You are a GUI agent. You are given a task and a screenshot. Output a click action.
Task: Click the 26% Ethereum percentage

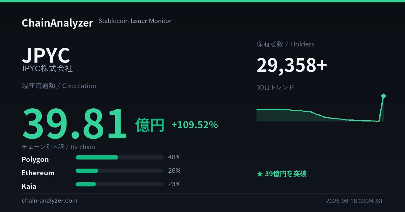point(174,171)
